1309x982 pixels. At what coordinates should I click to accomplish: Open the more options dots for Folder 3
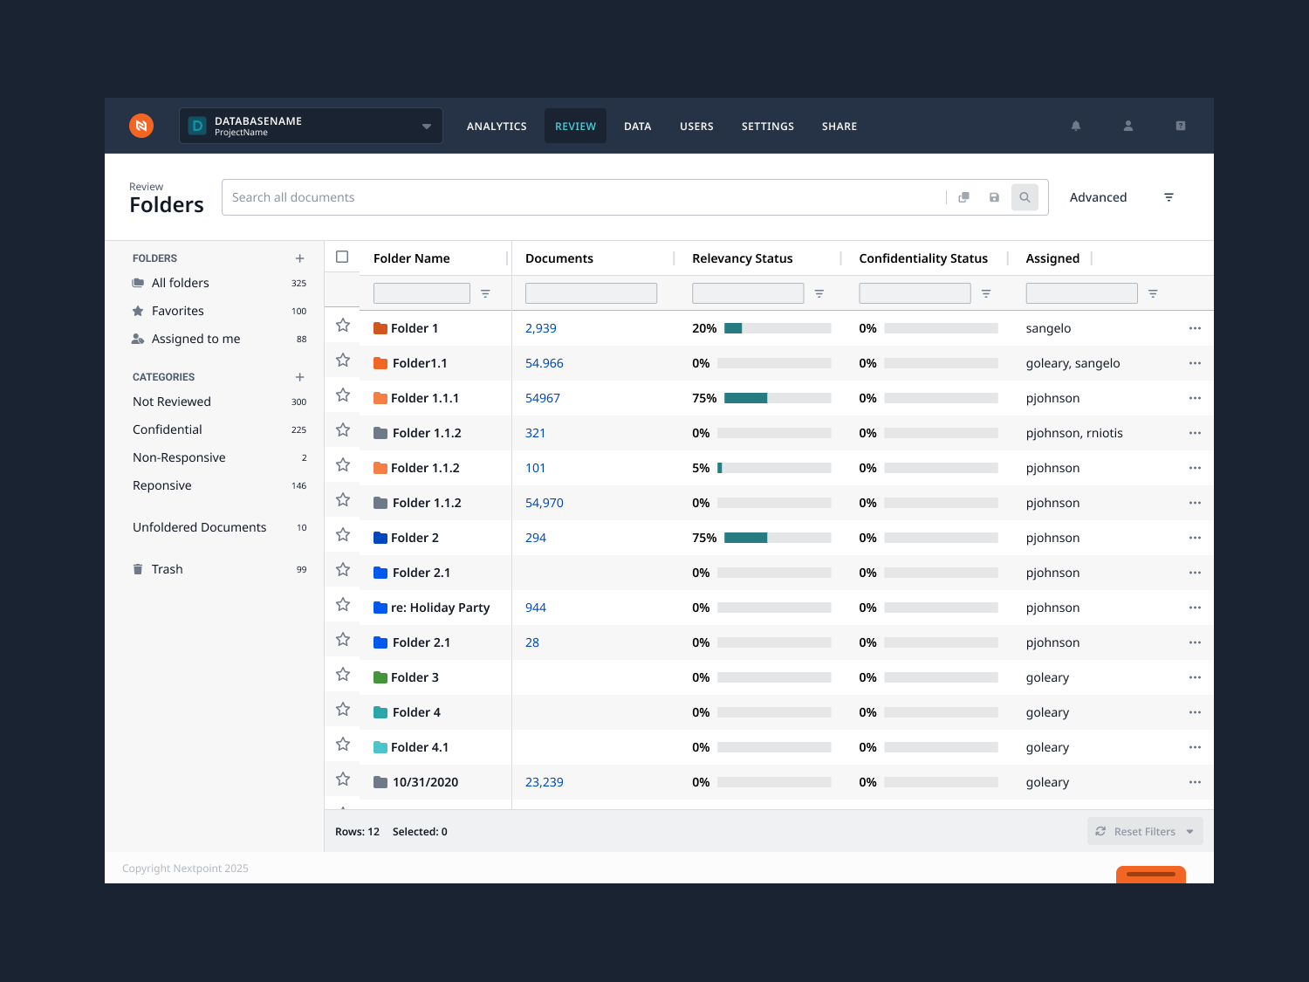pos(1195,677)
